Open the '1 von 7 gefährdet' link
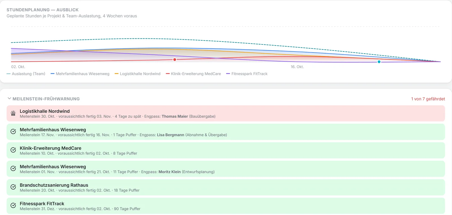This screenshot has width=452, height=215. (x=428, y=99)
